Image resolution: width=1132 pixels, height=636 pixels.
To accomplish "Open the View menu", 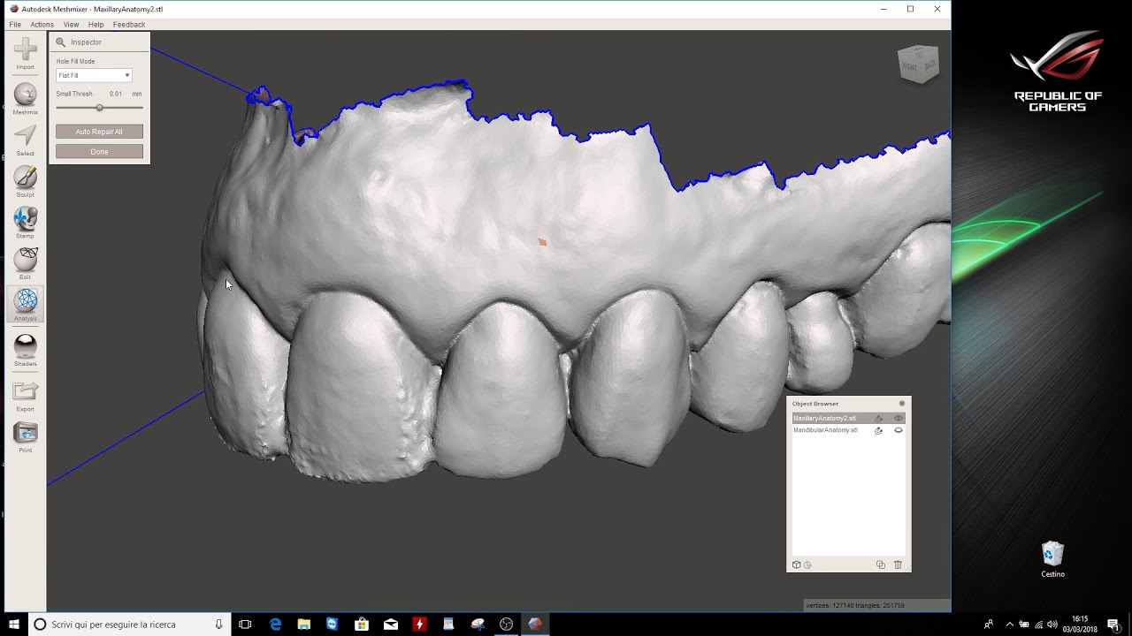I will point(71,25).
